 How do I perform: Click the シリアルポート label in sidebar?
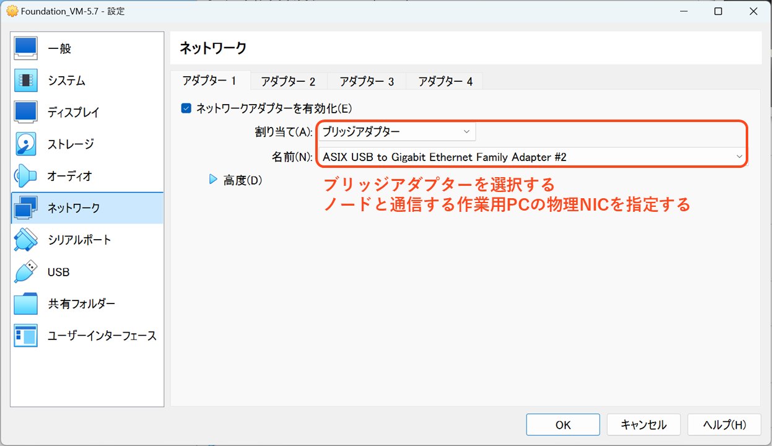click(x=79, y=240)
